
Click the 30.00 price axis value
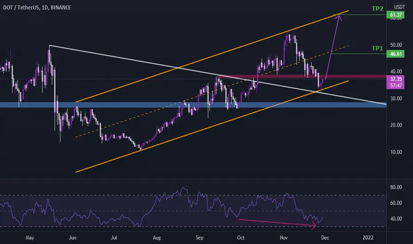tap(396, 98)
